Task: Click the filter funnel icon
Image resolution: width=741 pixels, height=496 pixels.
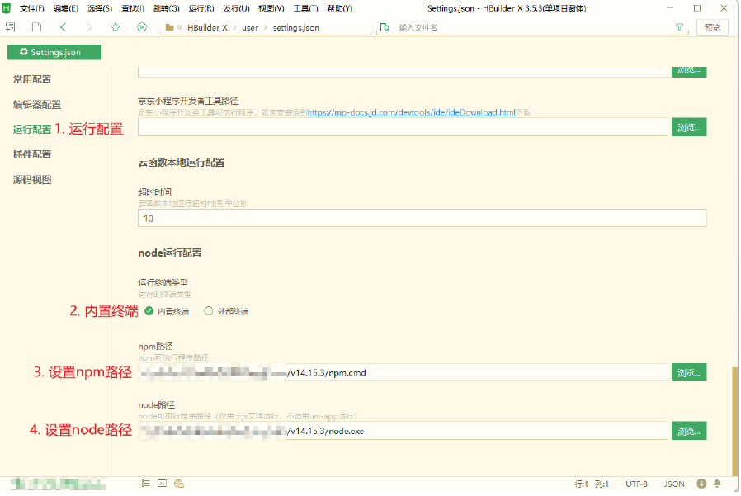Action: tap(679, 27)
